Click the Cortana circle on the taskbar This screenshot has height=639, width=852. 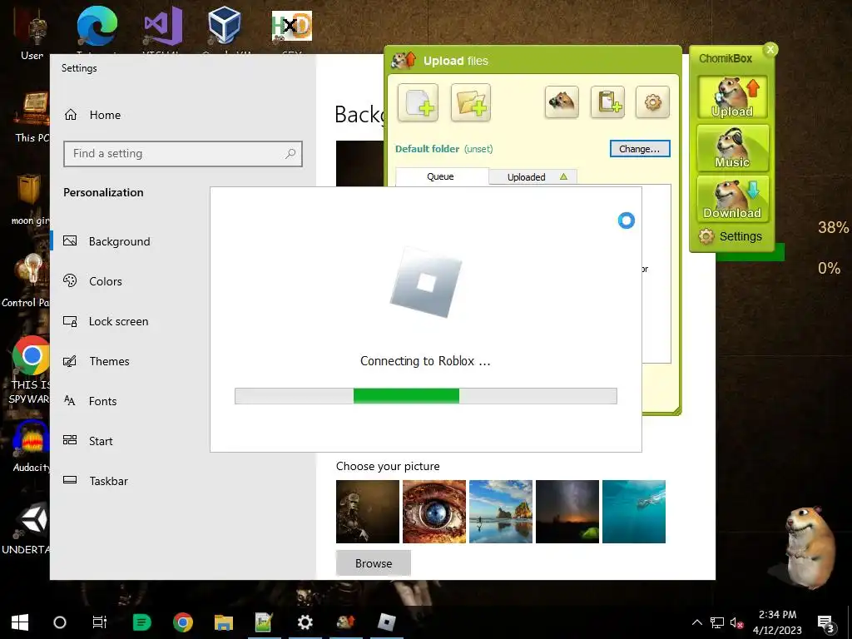pyautogui.click(x=60, y=622)
